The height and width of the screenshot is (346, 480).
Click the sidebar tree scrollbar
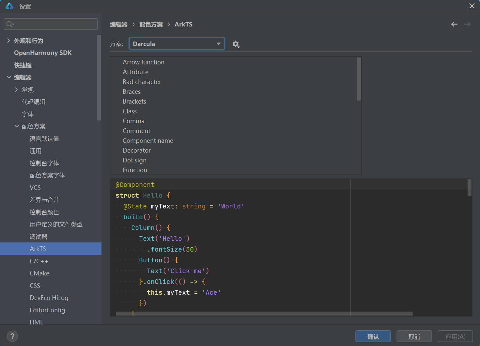pyautogui.click(x=99, y=78)
